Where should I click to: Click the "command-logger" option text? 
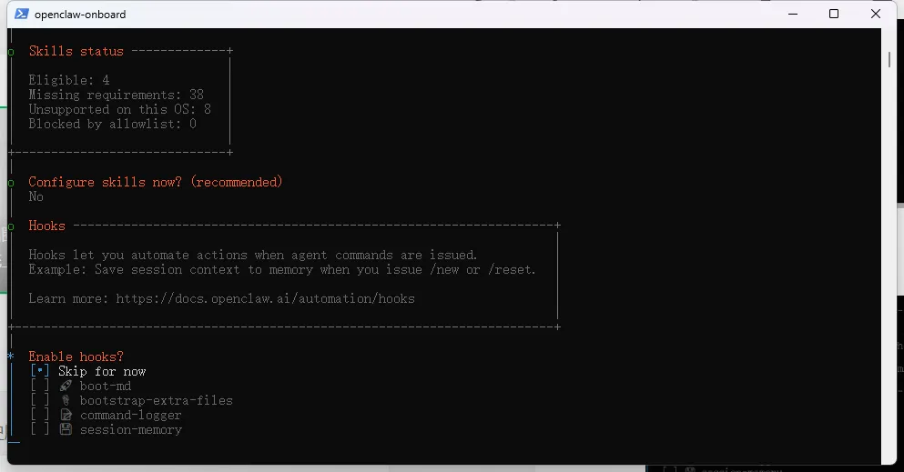coord(131,415)
